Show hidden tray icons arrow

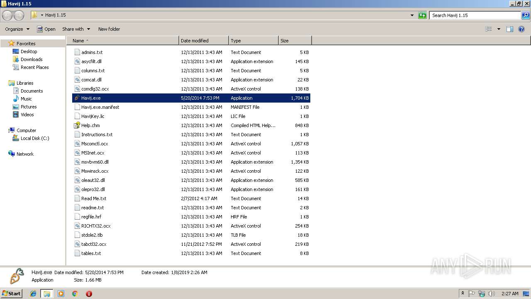click(463, 294)
